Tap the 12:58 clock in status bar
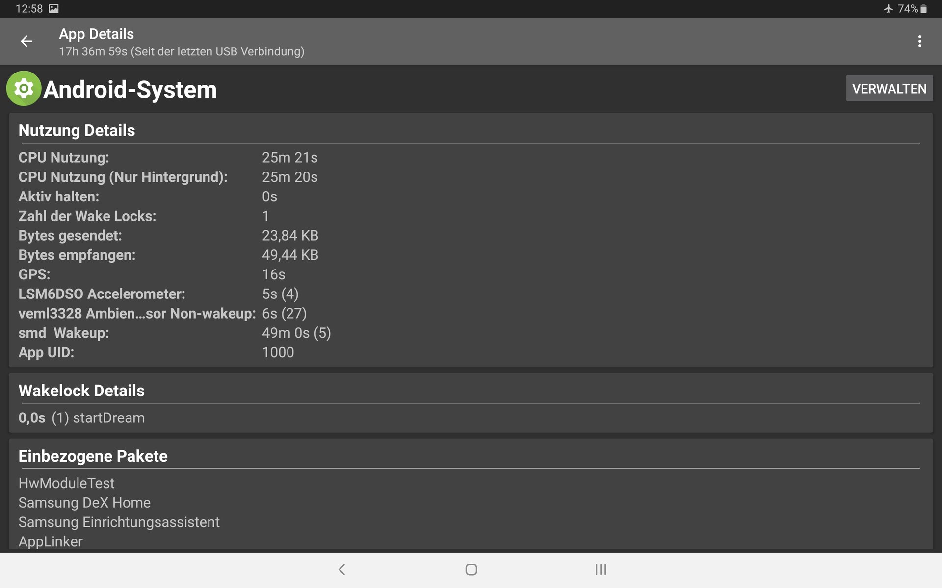The width and height of the screenshot is (942, 588). (x=29, y=9)
